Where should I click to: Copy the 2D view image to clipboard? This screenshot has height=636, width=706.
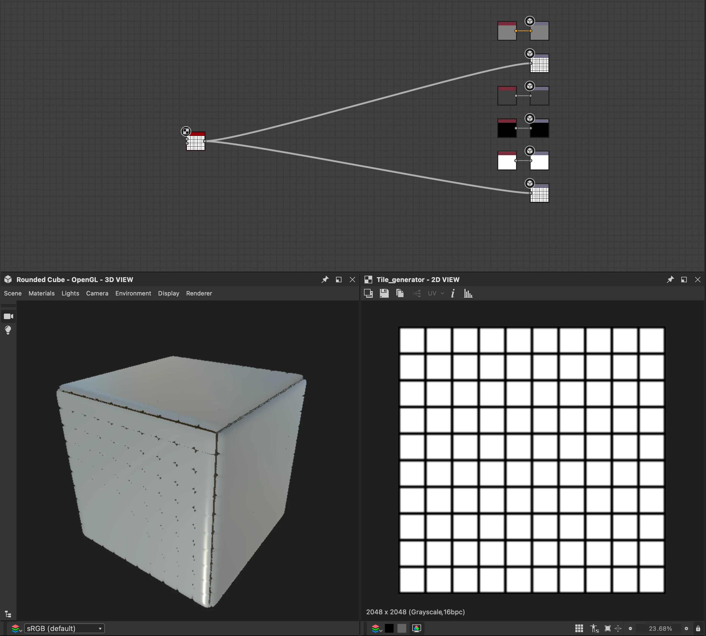click(400, 293)
